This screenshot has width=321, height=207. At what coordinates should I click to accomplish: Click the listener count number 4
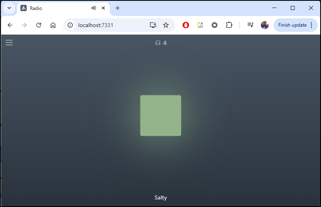[x=165, y=43]
